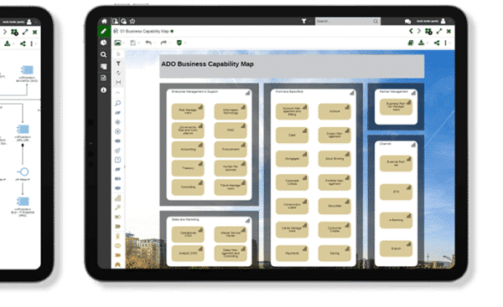This screenshot has width=503, height=307.
Task: Go to next model with right arrow
Action: [419, 31]
